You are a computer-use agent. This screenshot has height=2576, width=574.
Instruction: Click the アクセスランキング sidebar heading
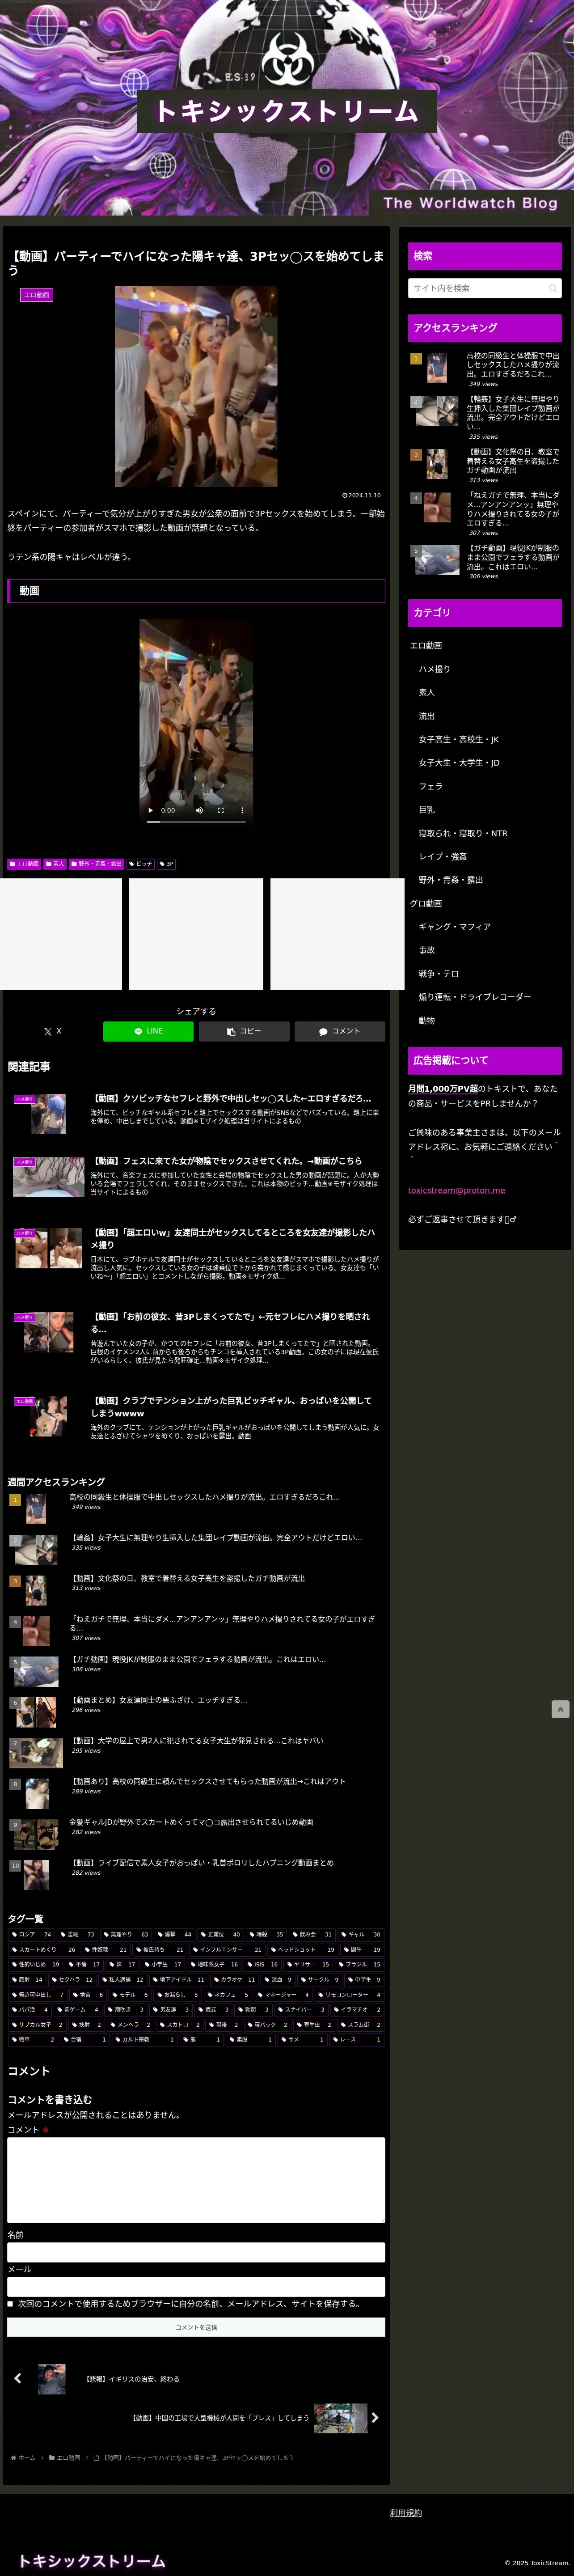[485, 328]
